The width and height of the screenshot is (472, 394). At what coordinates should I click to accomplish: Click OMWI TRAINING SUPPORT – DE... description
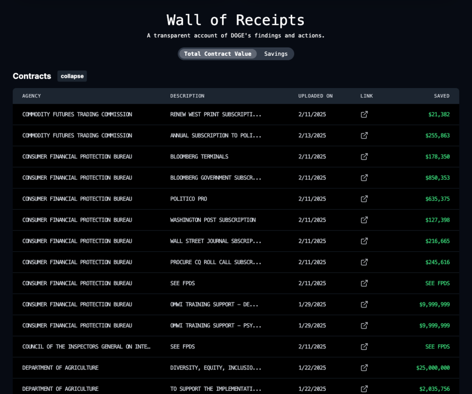[x=214, y=304]
